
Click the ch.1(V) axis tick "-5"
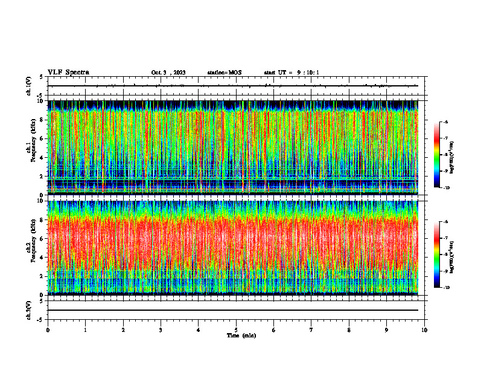(40, 96)
